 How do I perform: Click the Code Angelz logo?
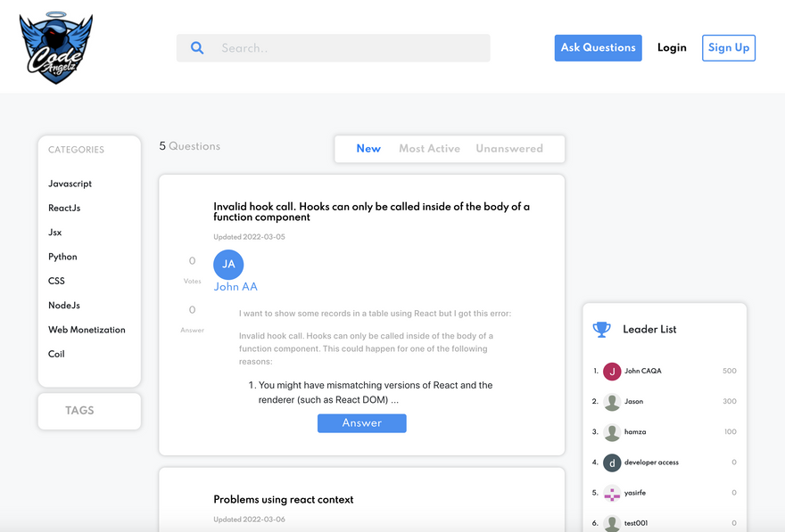(55, 48)
